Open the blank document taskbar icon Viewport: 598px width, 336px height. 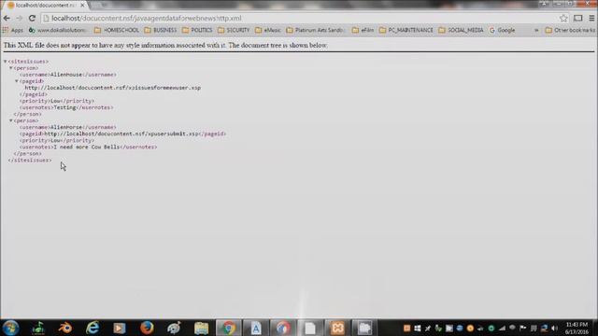(310, 328)
